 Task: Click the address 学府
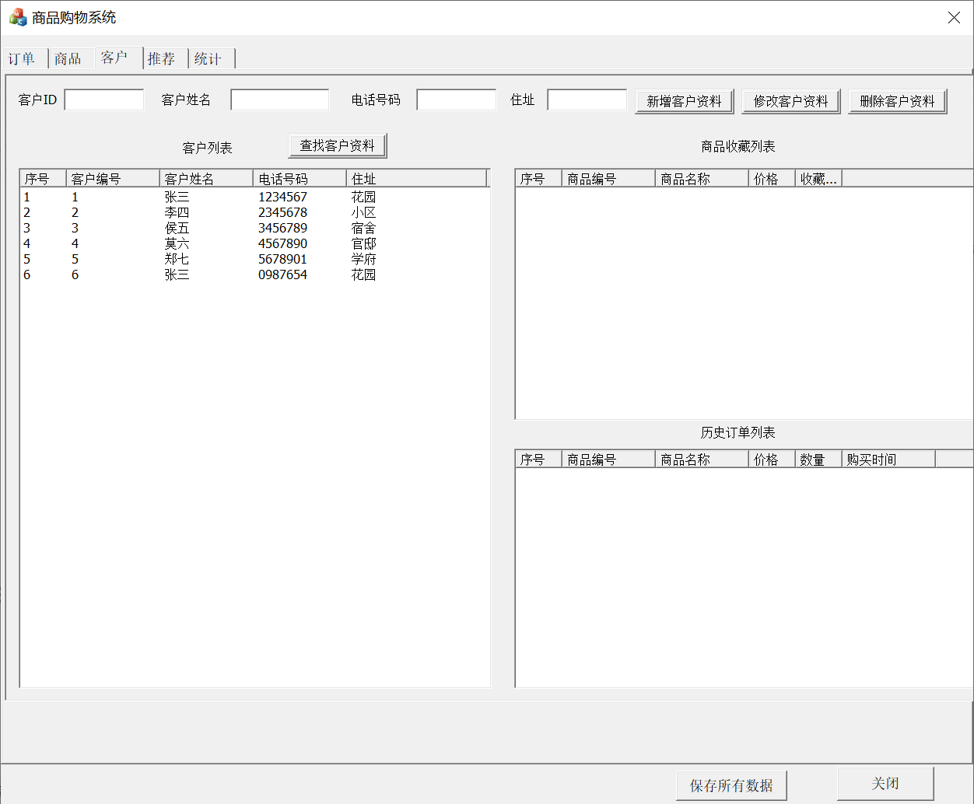(363, 259)
